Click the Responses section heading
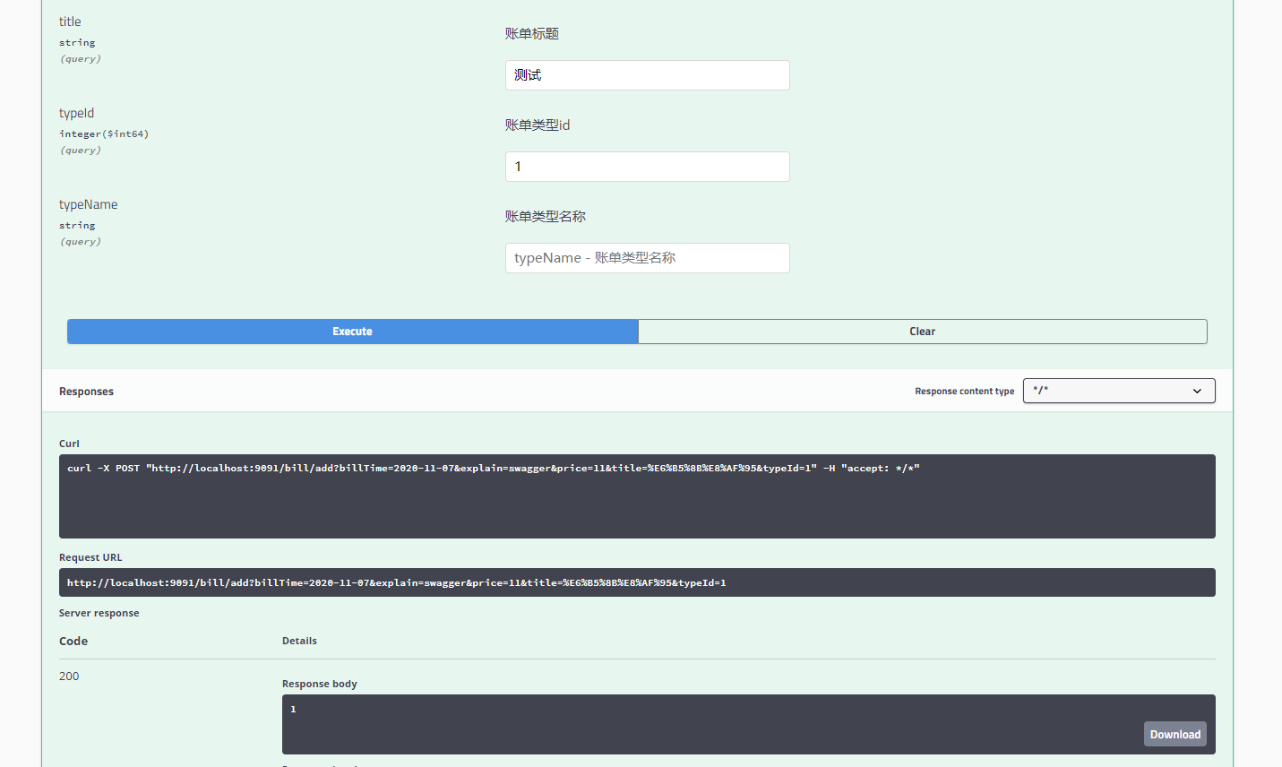Viewport: 1282px width, 767px height. pos(86,392)
